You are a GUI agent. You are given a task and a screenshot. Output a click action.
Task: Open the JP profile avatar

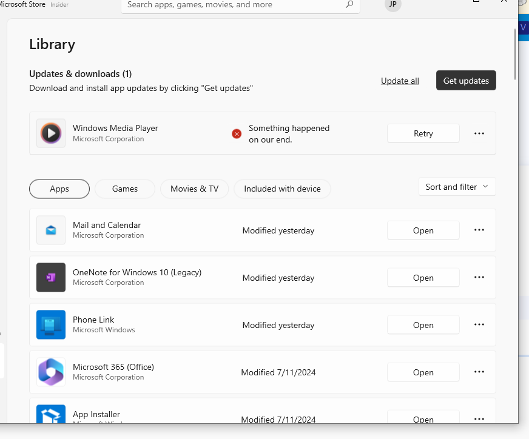tap(393, 4)
